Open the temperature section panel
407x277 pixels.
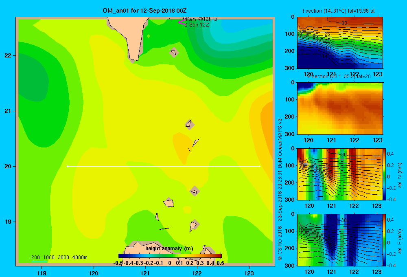pyautogui.click(x=340, y=43)
